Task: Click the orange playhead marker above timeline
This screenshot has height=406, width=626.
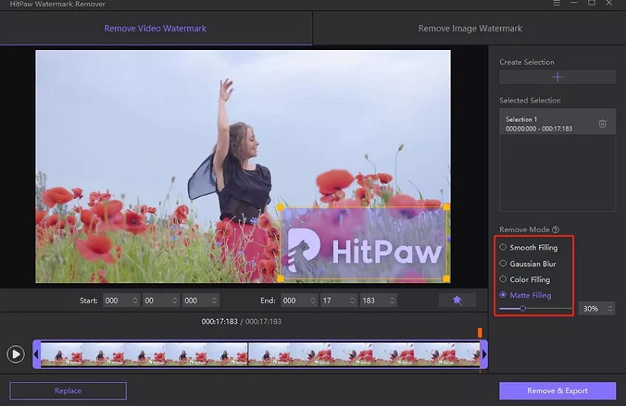Action: [480, 332]
